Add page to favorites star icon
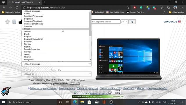Image resolution: width=186 pixels, height=105 pixels. (x=128, y=8)
